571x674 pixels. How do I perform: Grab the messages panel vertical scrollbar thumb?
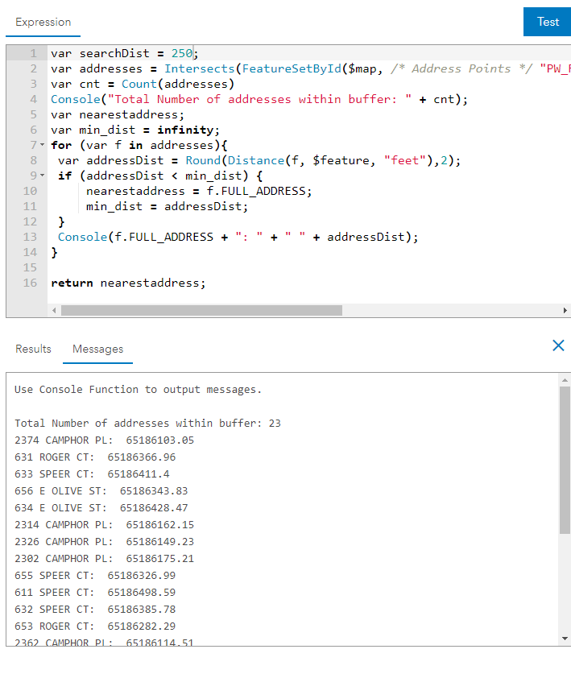(565, 460)
